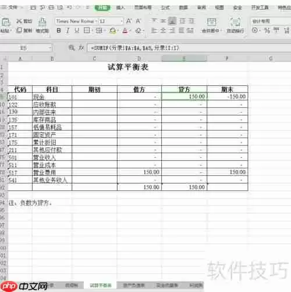Click the currency format icon
Viewport: 291px width, 292px height.
coord(255,30)
